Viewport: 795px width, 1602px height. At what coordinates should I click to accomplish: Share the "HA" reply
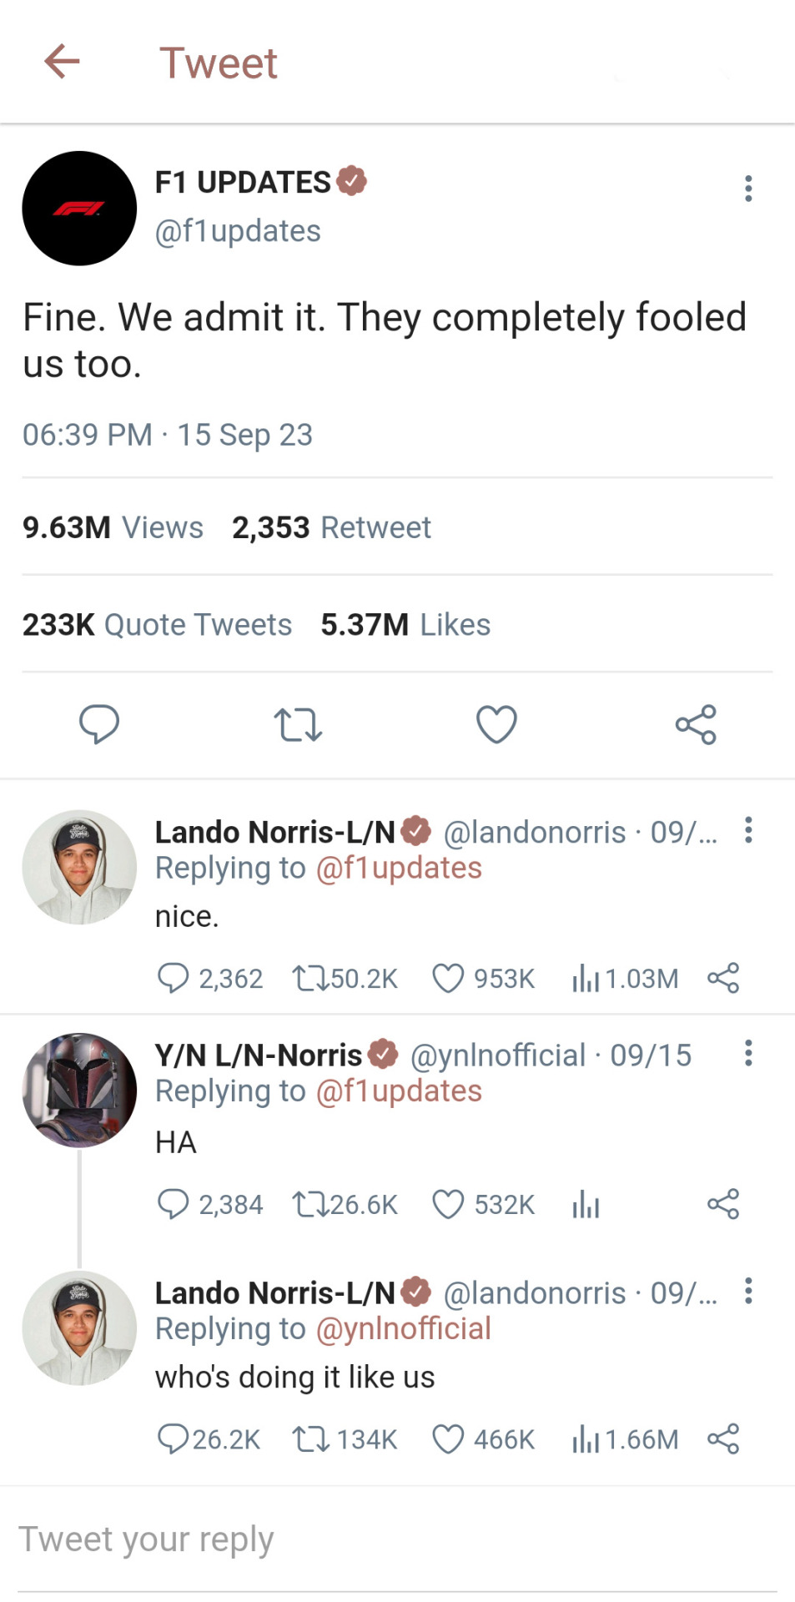coord(723,1204)
